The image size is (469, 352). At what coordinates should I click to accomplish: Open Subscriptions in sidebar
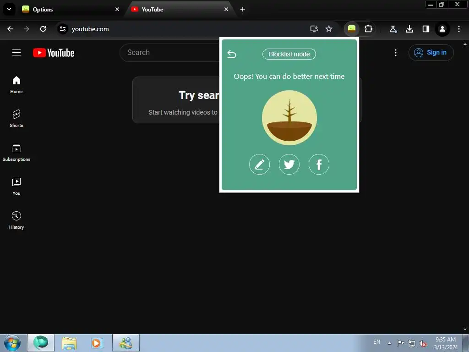[16, 153]
